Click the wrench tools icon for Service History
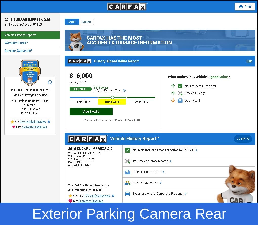Image resolution: width=258 pixels, height=225 pixels. (x=180, y=93)
